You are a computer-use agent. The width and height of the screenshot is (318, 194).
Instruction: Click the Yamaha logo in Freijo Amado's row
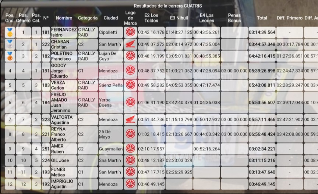pyautogui.click(x=130, y=103)
